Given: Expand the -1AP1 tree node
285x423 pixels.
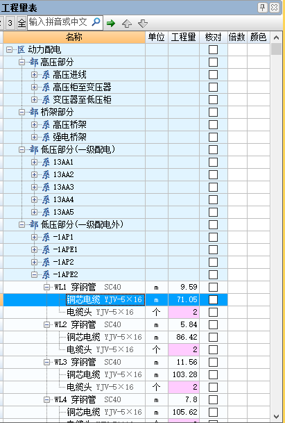Looking at the screenshot, I should (34, 237).
